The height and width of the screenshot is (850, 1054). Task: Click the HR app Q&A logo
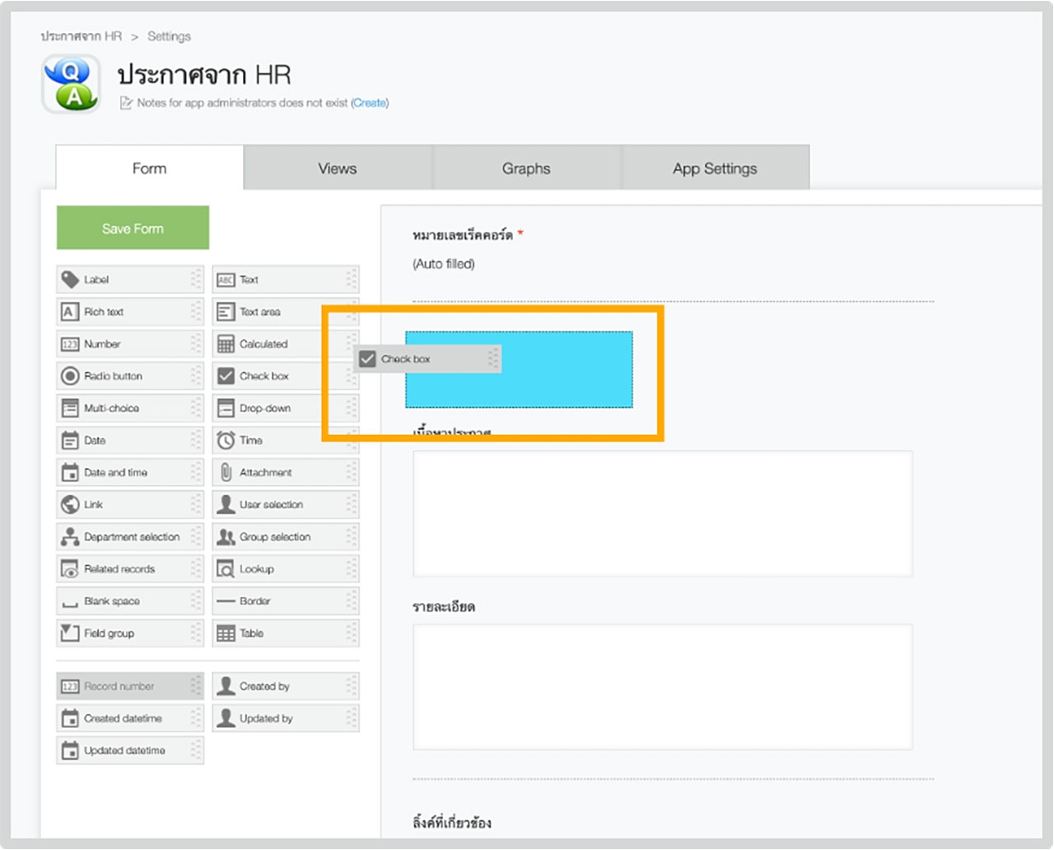(72, 84)
